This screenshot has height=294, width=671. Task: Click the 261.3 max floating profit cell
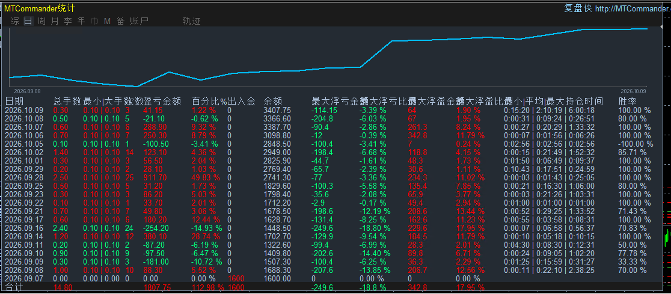coord(418,127)
